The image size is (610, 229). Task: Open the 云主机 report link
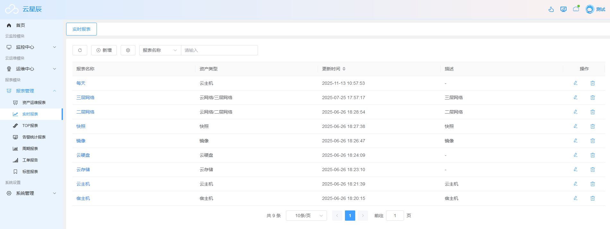pos(83,184)
